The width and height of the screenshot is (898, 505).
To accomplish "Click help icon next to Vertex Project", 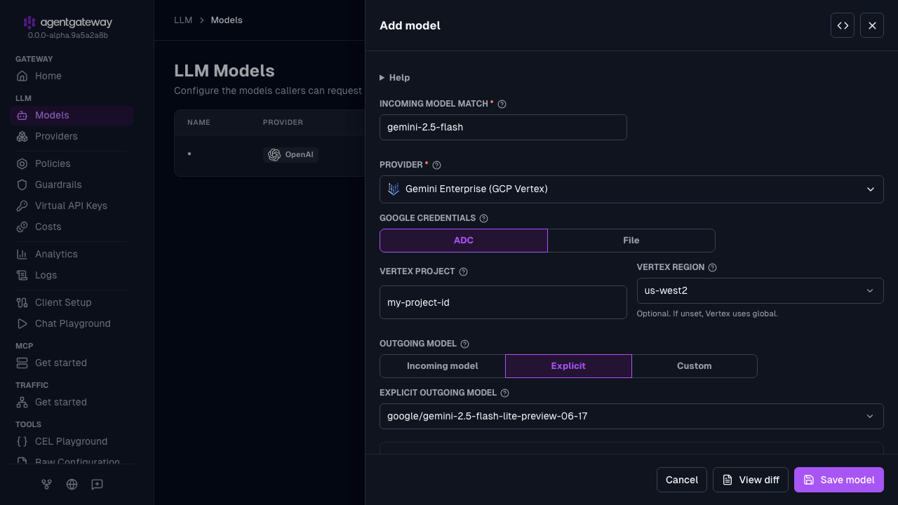I will coord(463,271).
